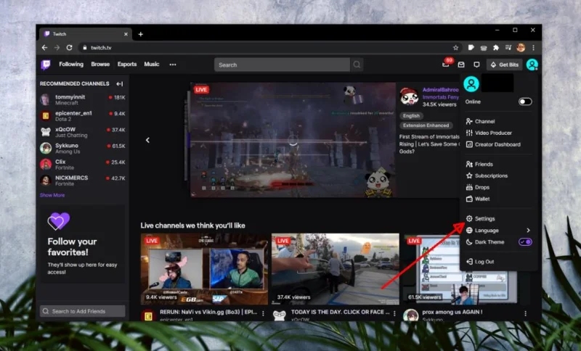Bookmark this page with the star icon
581x351 pixels.
point(456,48)
